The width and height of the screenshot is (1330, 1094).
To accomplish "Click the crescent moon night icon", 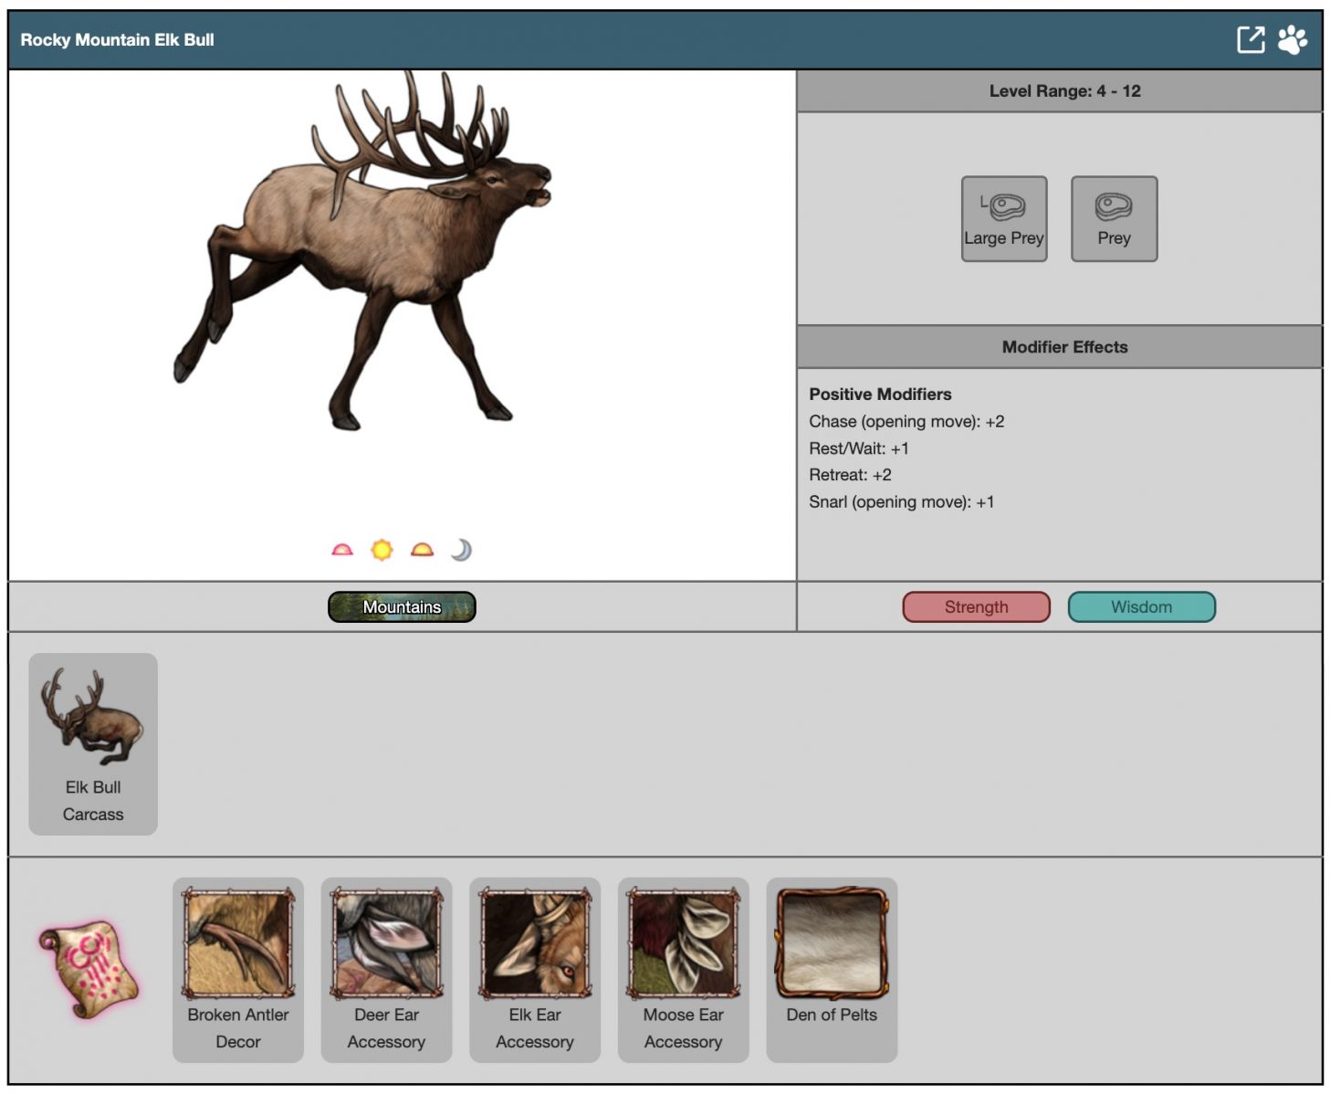I will (x=462, y=550).
